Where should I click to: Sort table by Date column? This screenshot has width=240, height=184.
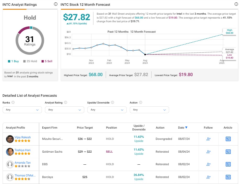coord(183,128)
